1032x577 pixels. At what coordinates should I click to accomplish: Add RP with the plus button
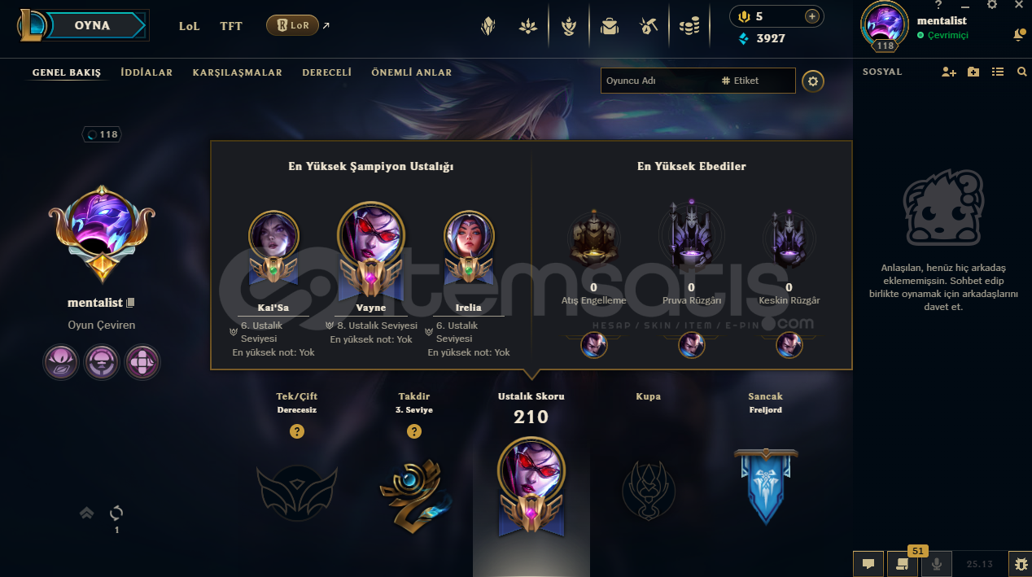click(x=811, y=16)
